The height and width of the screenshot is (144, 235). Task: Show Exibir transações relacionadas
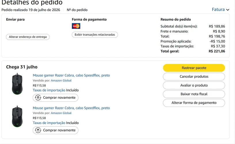pyautogui.click(x=95, y=35)
